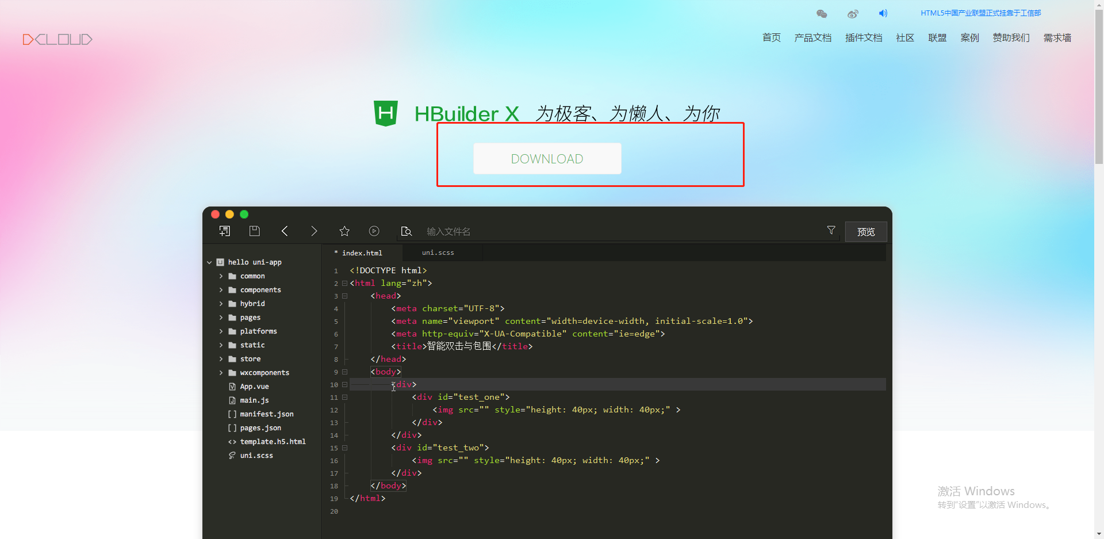1104x539 pixels.
Task: Click the filter funnel icon
Action: (x=831, y=230)
